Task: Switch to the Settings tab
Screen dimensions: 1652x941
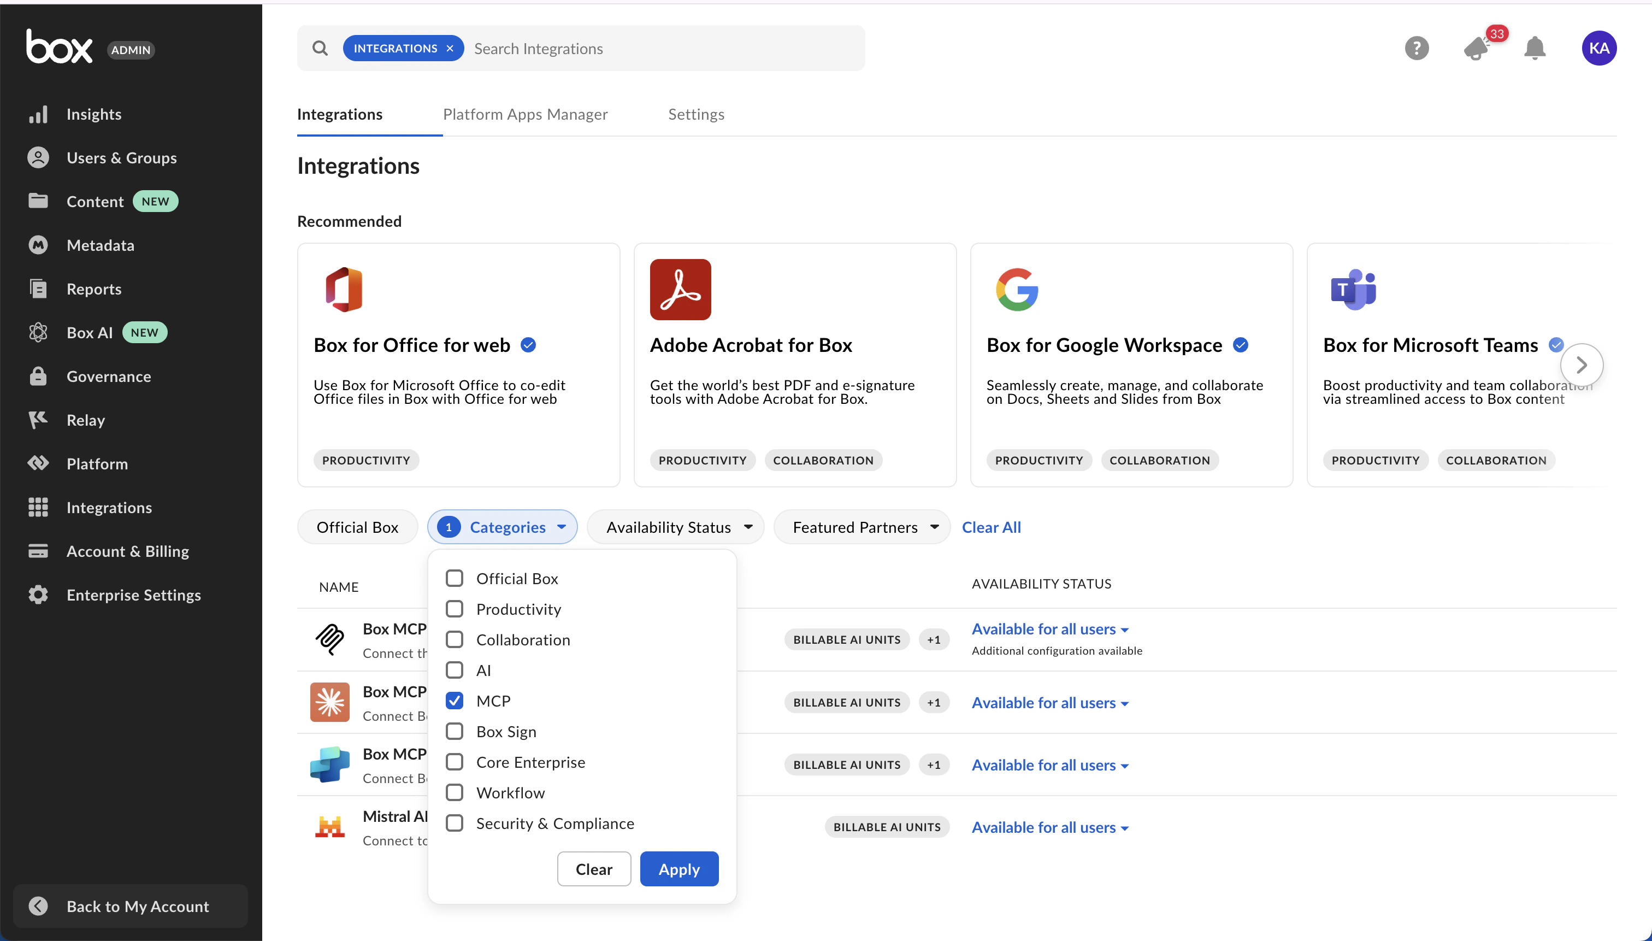Action: click(696, 114)
